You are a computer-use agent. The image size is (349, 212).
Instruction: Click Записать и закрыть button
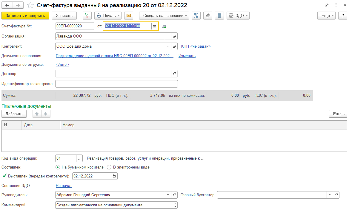click(25, 15)
